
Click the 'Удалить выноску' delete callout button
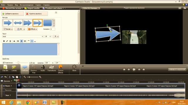coord(36,14)
